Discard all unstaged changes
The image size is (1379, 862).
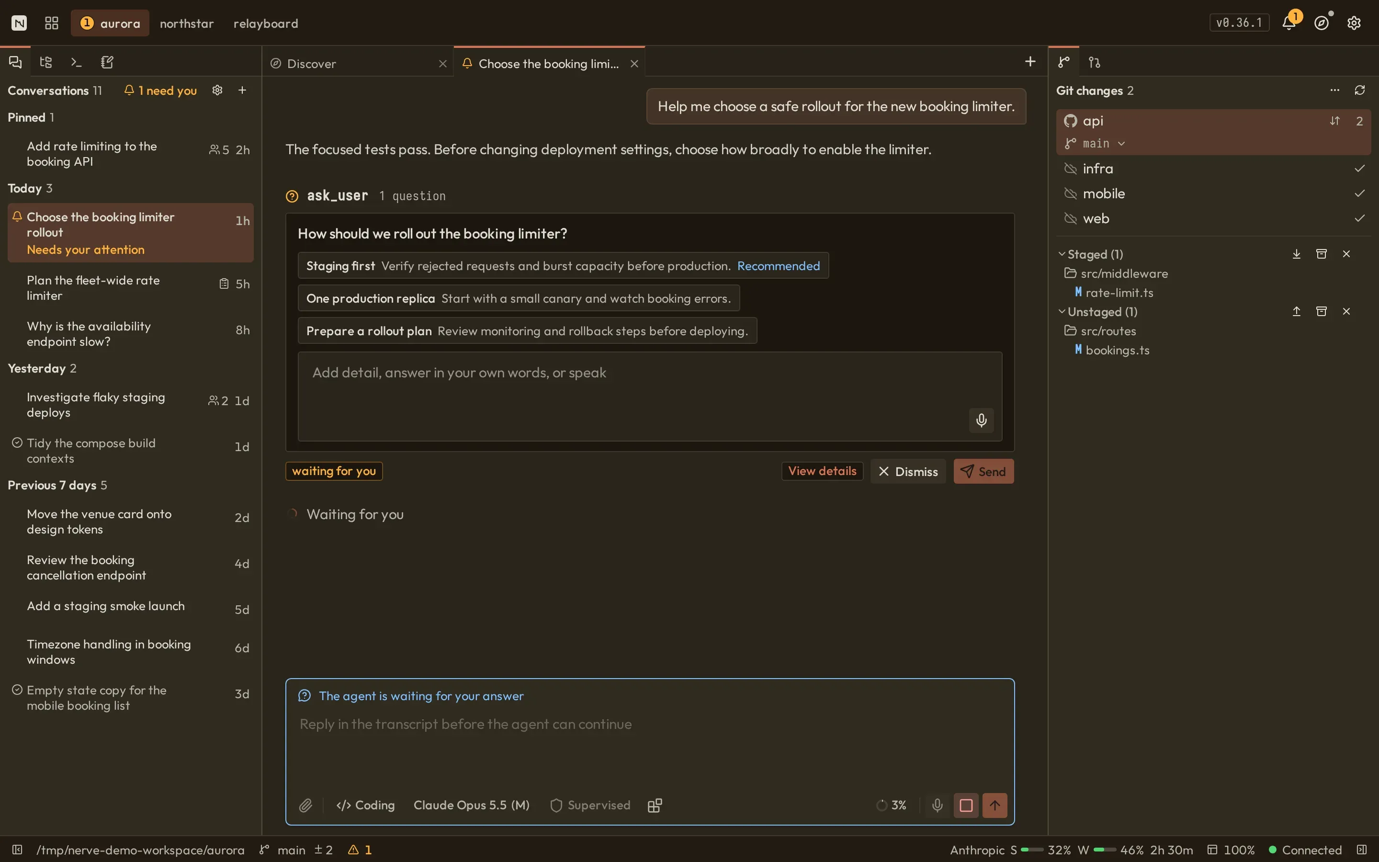pyautogui.click(x=1346, y=311)
